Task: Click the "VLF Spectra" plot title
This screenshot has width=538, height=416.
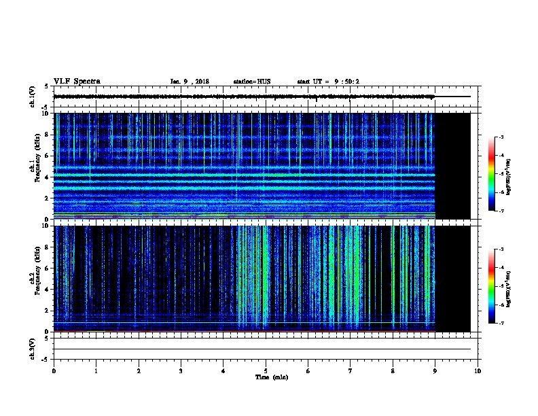Action: (77, 82)
